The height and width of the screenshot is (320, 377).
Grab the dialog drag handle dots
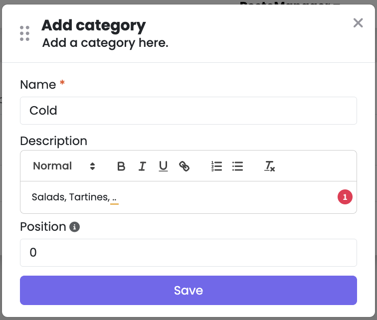[x=24, y=33]
